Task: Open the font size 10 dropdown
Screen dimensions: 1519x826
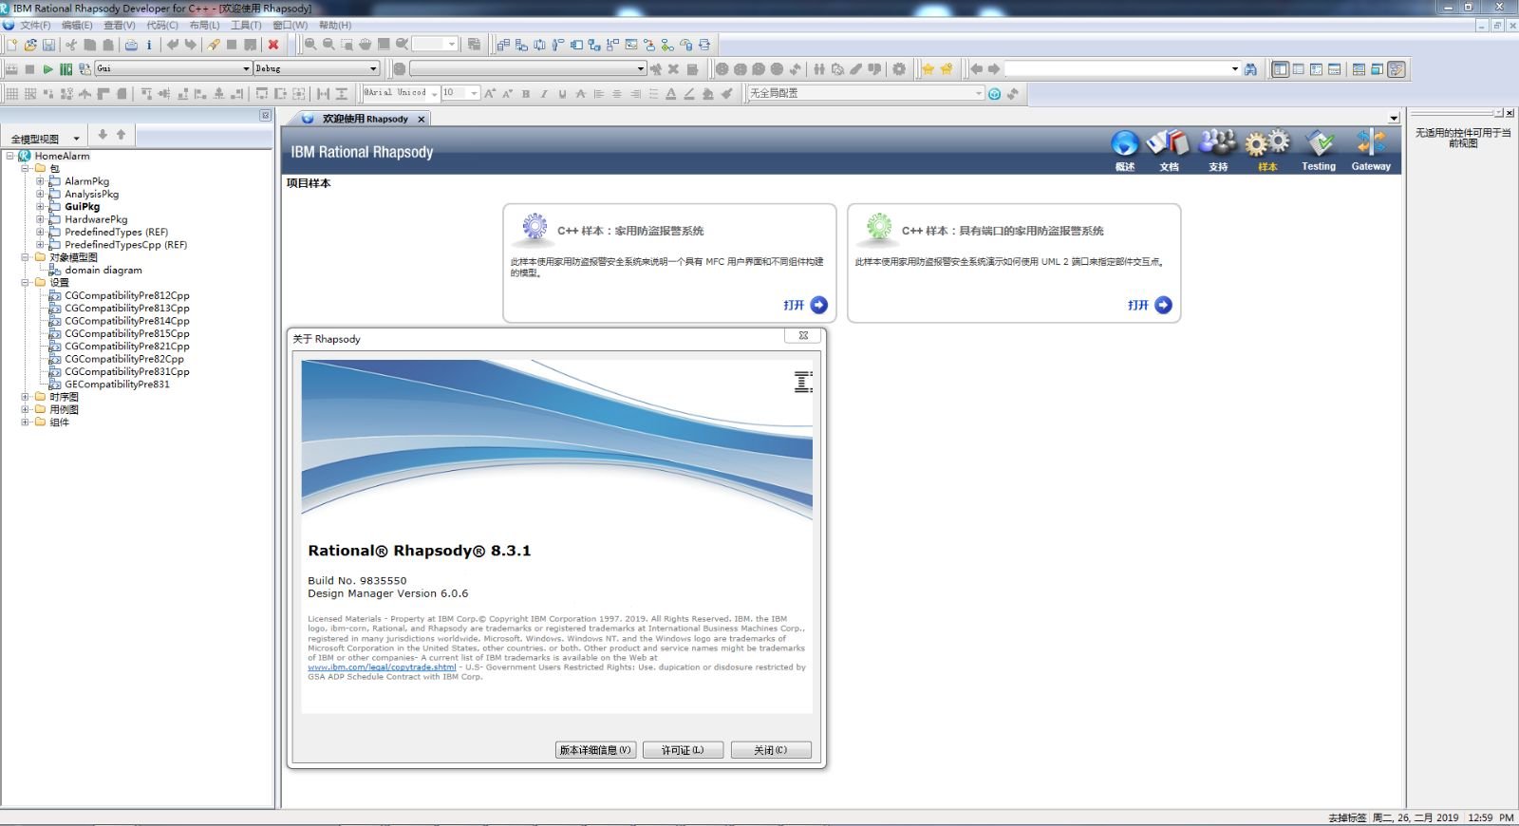Action: pos(474,93)
